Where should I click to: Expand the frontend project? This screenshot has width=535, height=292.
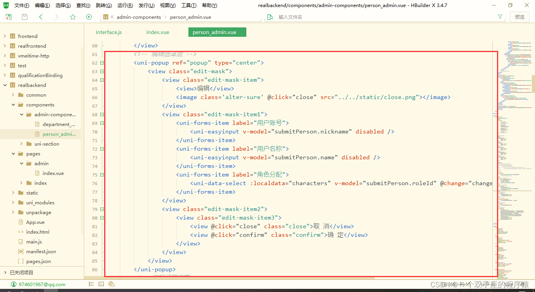tap(5, 36)
